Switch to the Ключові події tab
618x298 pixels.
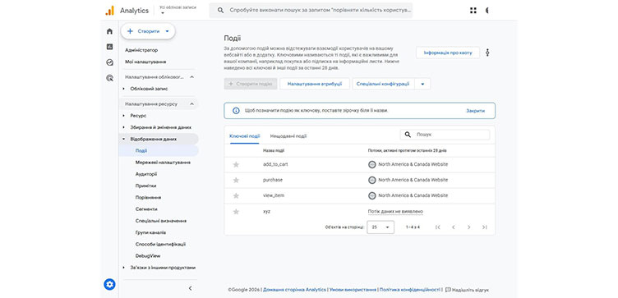click(244, 136)
